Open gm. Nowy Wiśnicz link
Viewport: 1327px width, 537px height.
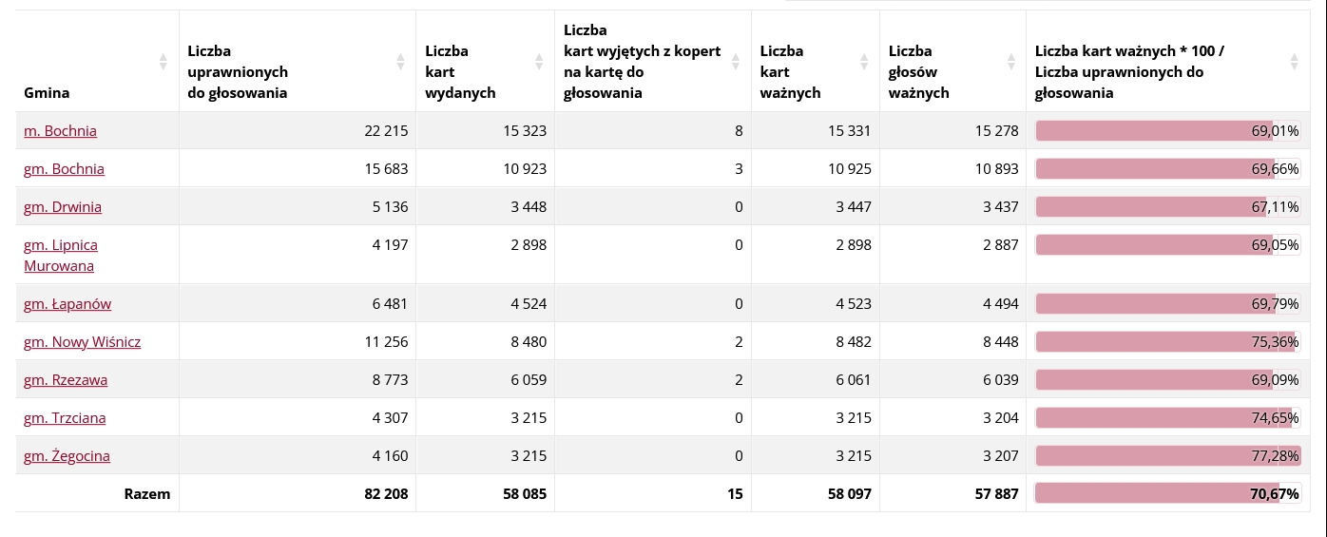point(82,342)
